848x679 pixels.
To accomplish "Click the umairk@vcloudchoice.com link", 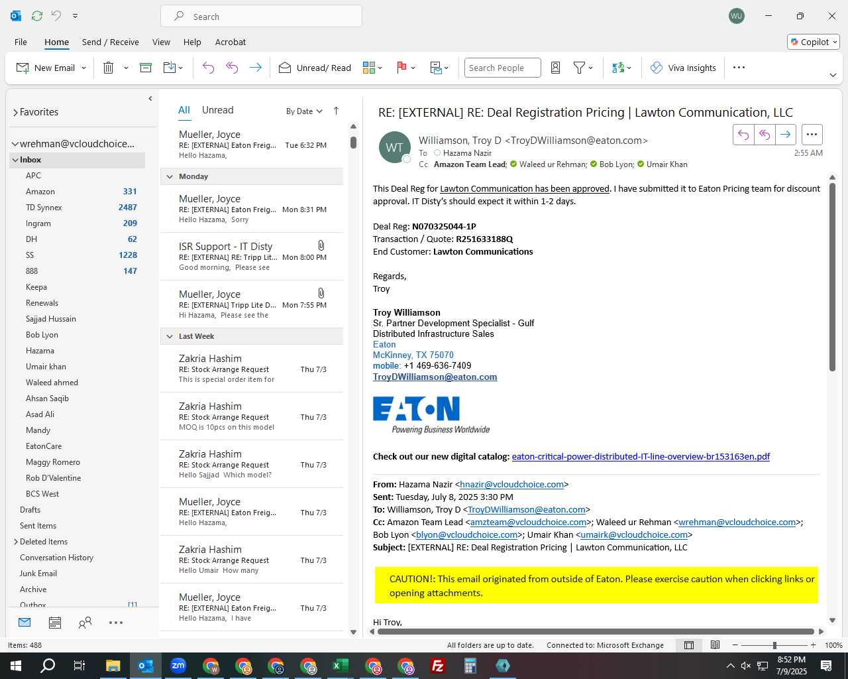I will (x=634, y=534).
